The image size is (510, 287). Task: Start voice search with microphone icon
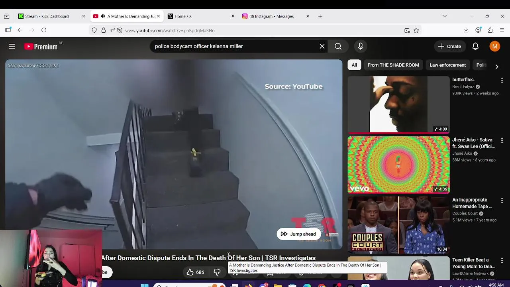coord(361,46)
